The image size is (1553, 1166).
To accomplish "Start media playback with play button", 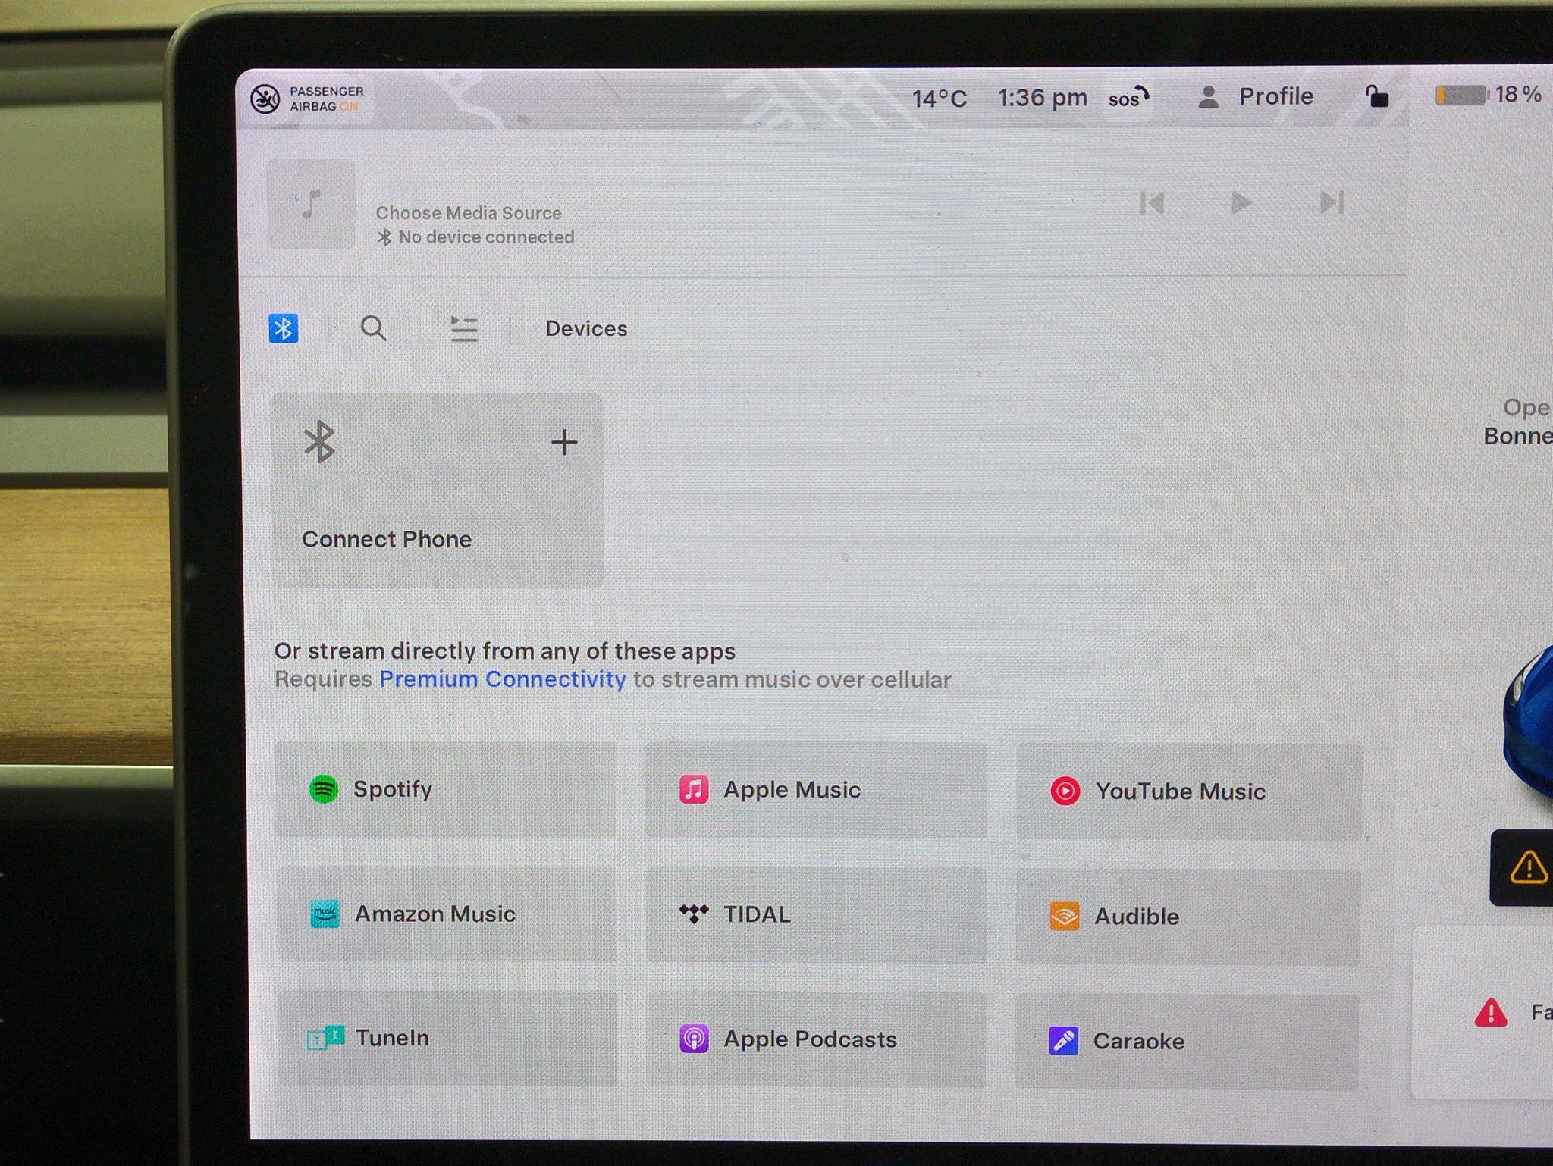I will coord(1241,202).
